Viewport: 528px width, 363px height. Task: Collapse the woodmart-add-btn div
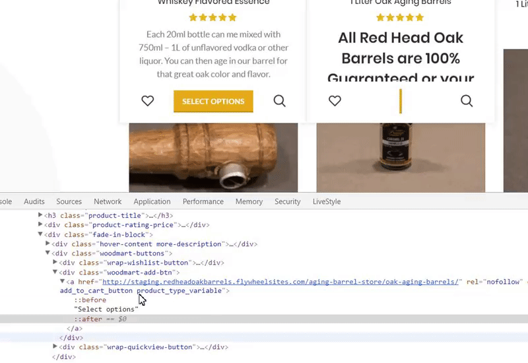pyautogui.click(x=55, y=272)
